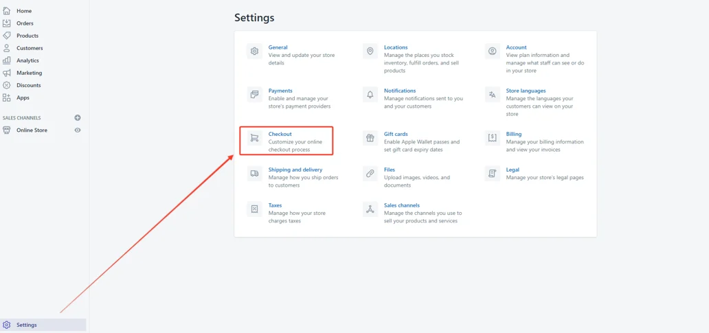Select Marketing in sidebar
709x333 pixels.
[30, 73]
